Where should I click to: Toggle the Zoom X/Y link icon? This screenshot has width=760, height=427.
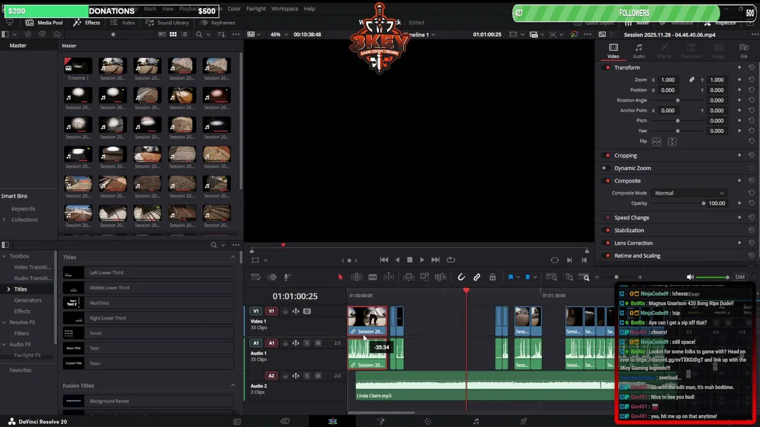coord(692,80)
